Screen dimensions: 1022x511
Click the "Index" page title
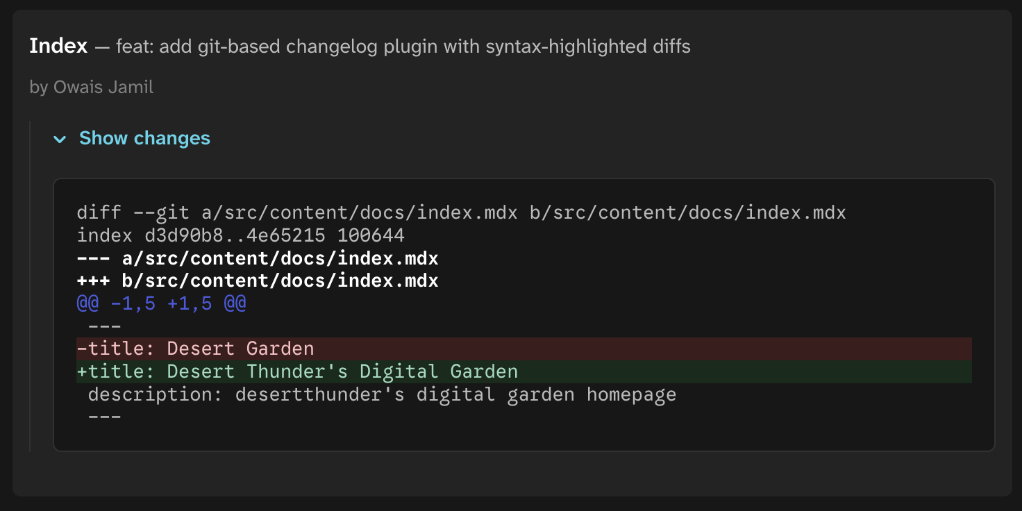(x=58, y=47)
